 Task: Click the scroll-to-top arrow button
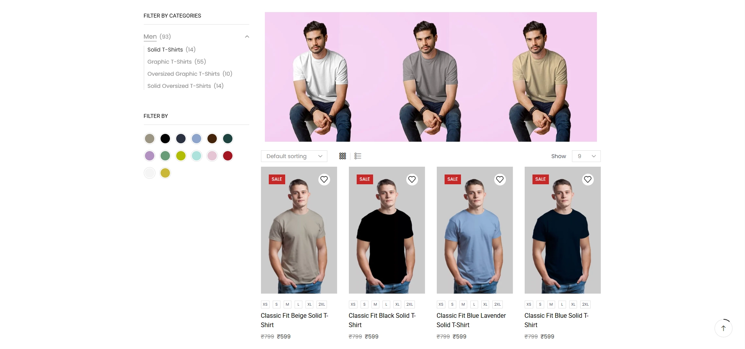(x=723, y=328)
